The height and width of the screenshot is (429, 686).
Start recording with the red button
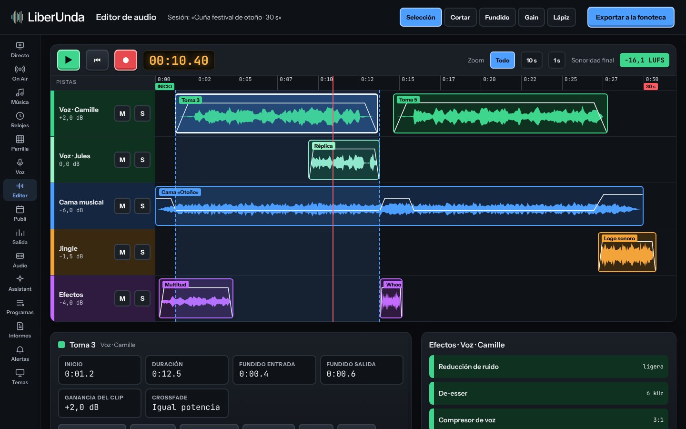(x=126, y=60)
